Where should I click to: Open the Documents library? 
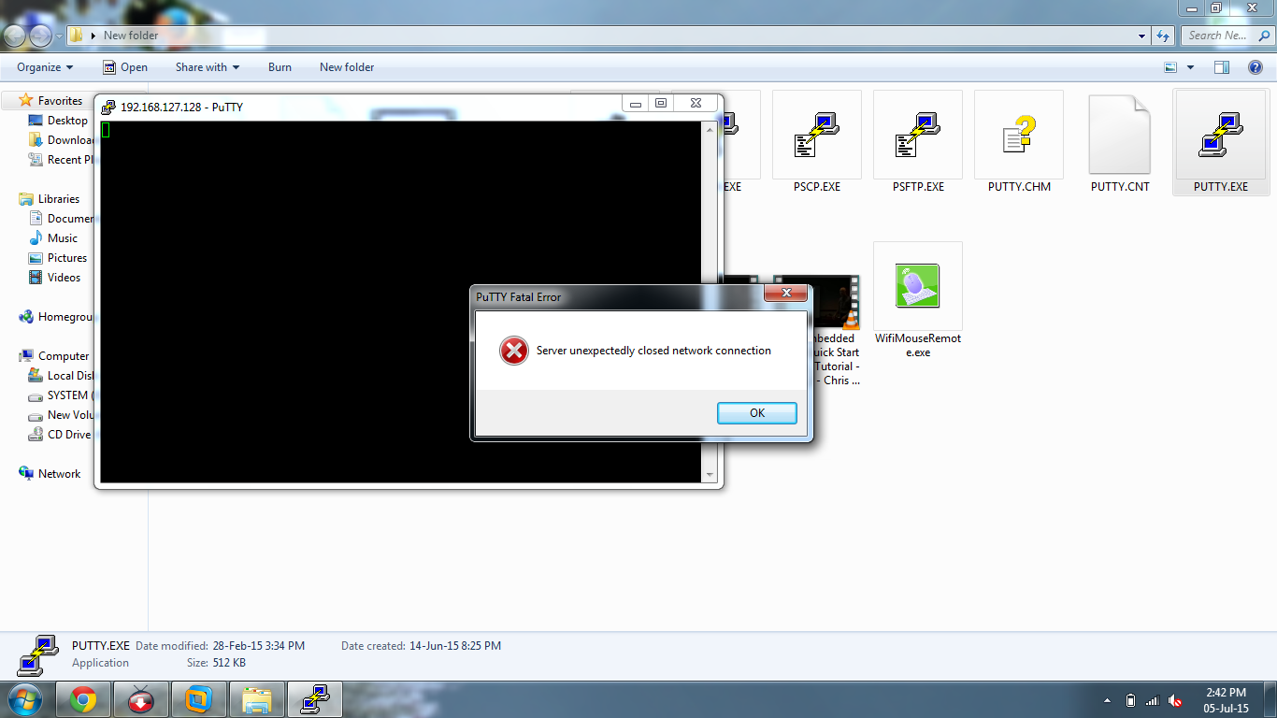[x=62, y=219]
